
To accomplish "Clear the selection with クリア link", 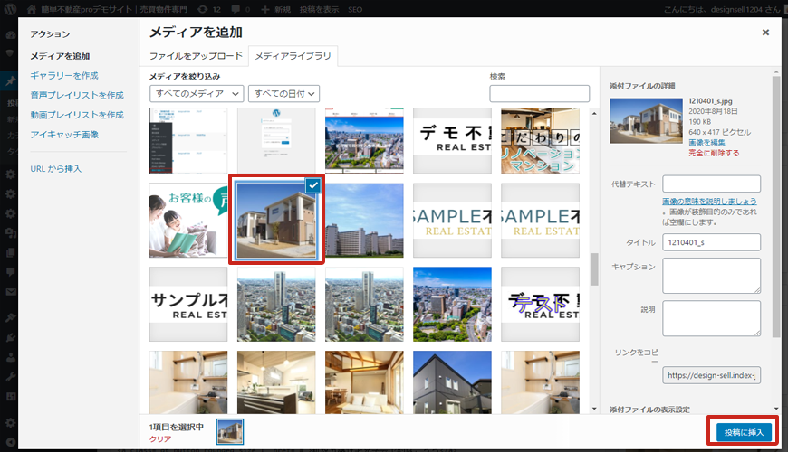I will [159, 438].
